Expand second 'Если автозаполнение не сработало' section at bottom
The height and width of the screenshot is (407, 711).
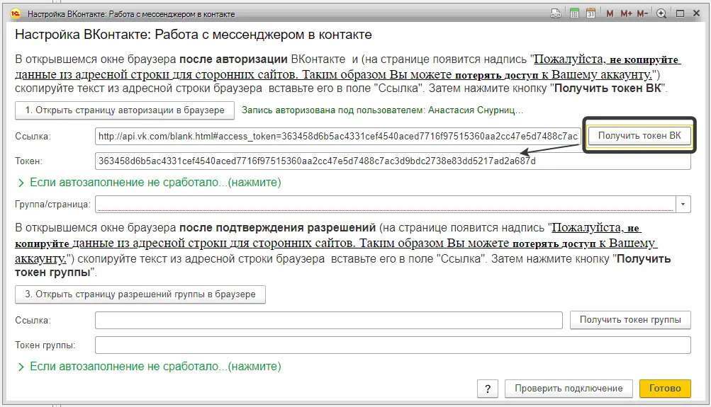(x=149, y=366)
